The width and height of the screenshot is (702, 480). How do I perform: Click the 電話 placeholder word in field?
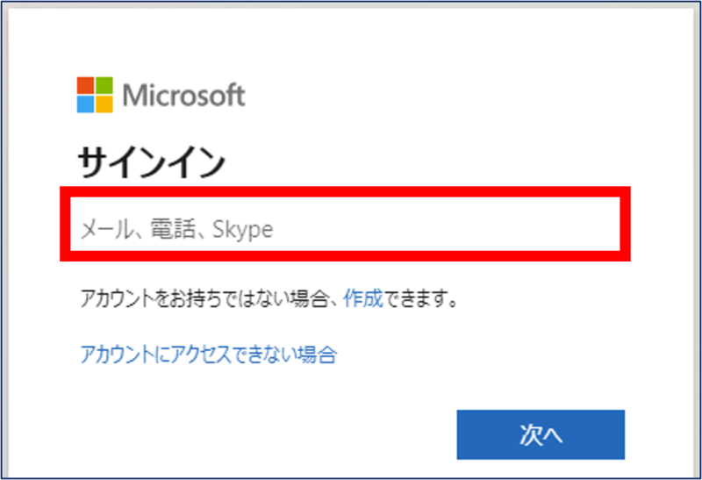(173, 229)
